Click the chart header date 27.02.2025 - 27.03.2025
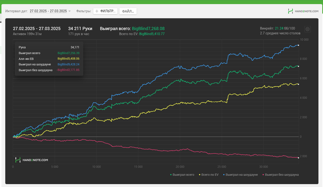 coord(36,29)
